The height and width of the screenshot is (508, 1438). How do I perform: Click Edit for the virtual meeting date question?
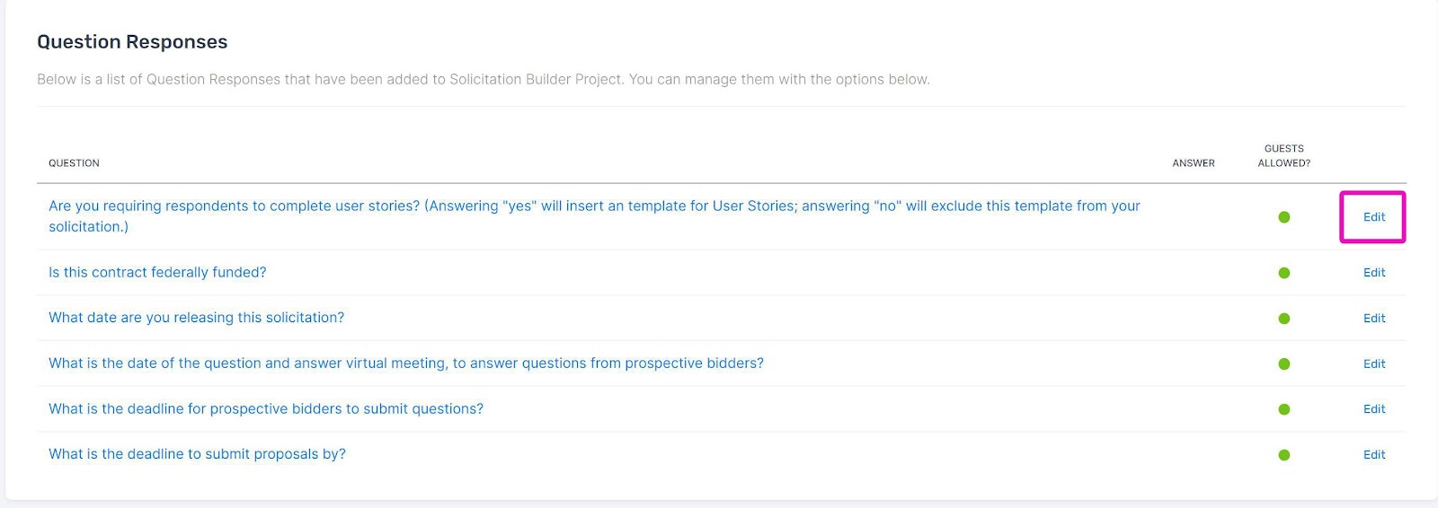coord(1373,363)
